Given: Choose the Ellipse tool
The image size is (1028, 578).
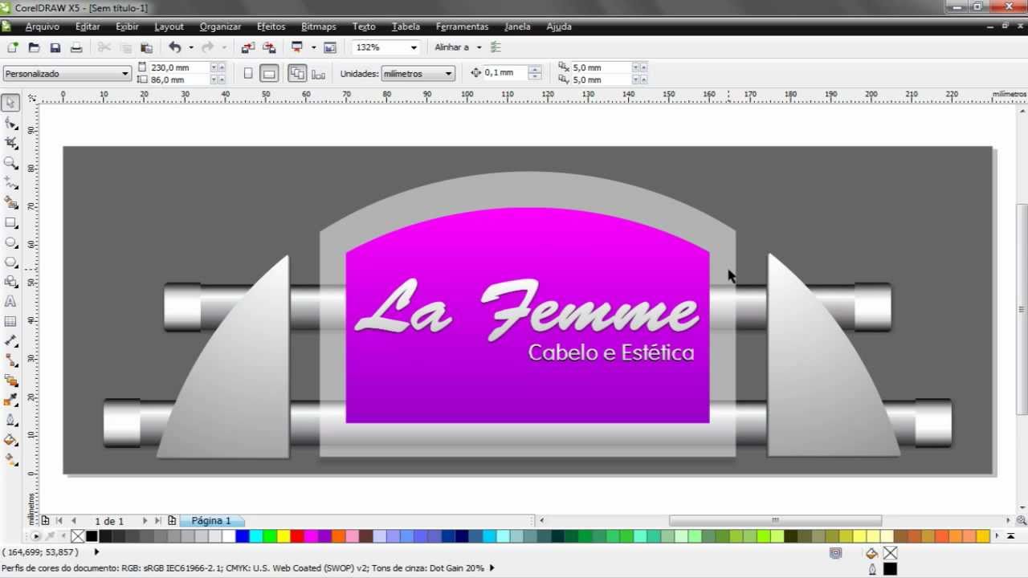Looking at the screenshot, I should 10,242.
